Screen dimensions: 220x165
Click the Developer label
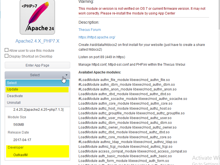[16, 147]
